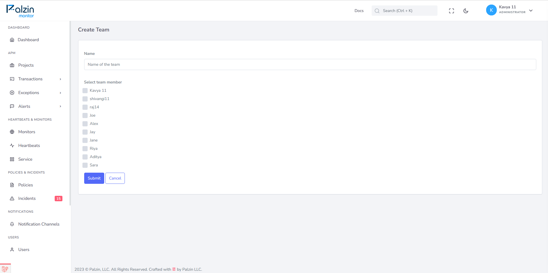
Task: Select shivangi11 as team member
Action: click(85, 99)
